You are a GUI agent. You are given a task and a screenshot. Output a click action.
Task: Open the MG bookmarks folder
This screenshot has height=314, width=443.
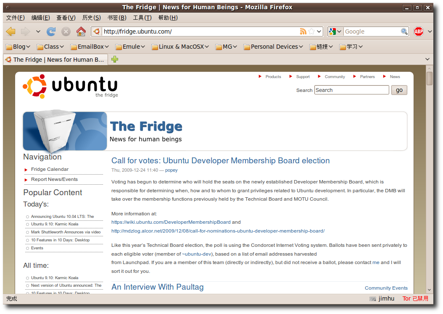pos(226,47)
